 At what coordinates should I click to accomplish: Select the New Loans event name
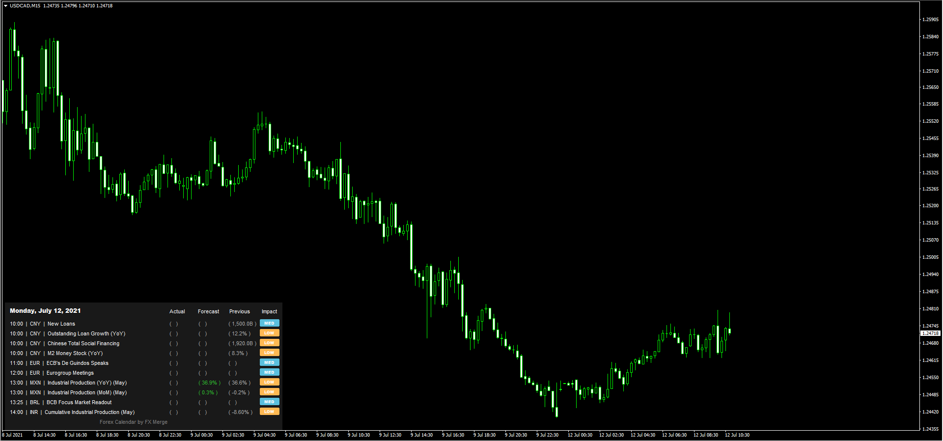(x=61, y=324)
